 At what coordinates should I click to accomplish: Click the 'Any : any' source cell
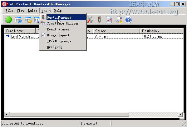coord(102,36)
